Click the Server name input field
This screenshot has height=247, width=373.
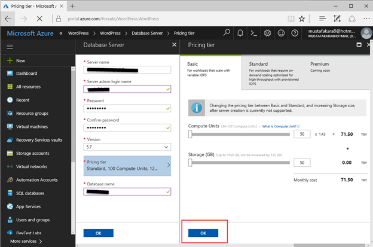coord(127,70)
